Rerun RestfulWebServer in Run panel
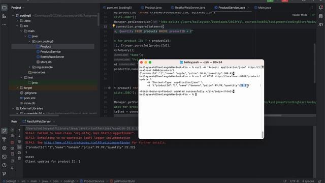325x183 pixels. point(12,130)
